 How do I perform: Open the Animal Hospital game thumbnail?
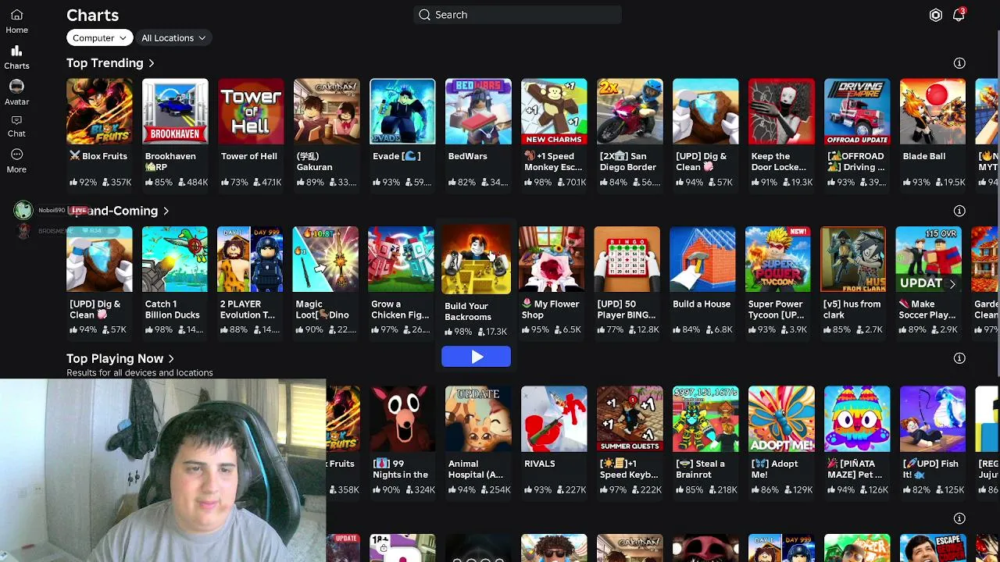coord(478,419)
